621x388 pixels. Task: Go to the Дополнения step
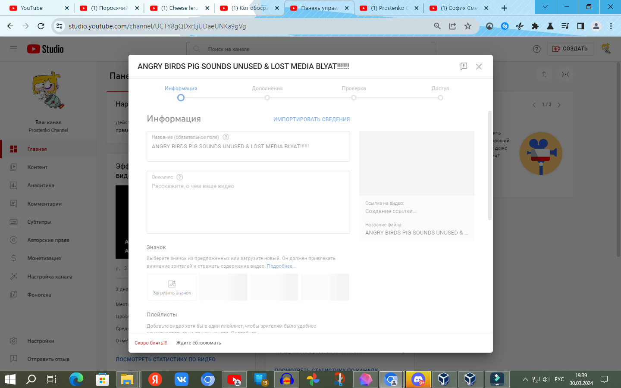pos(267,97)
